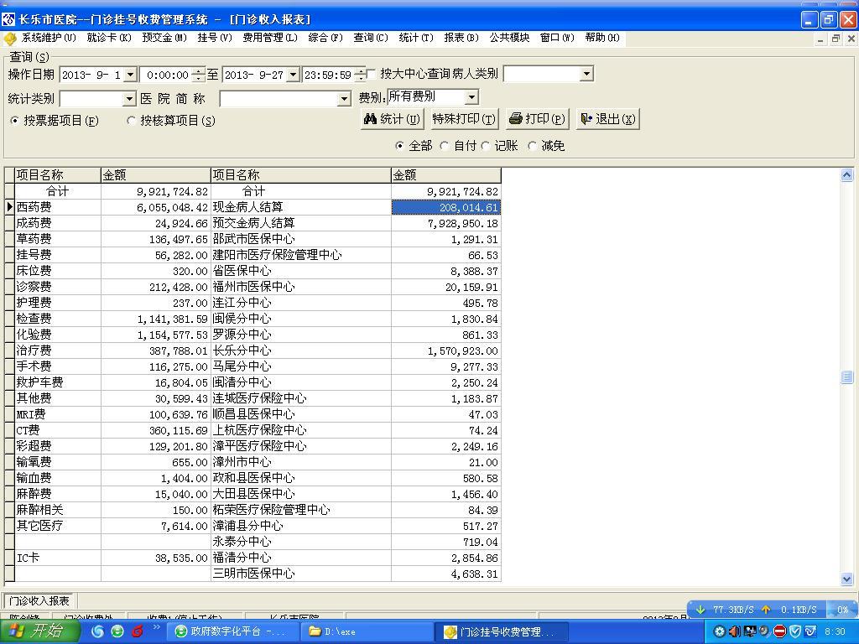859x644 pixels.
Task: Click the shield security tray icon
Action: [795, 631]
